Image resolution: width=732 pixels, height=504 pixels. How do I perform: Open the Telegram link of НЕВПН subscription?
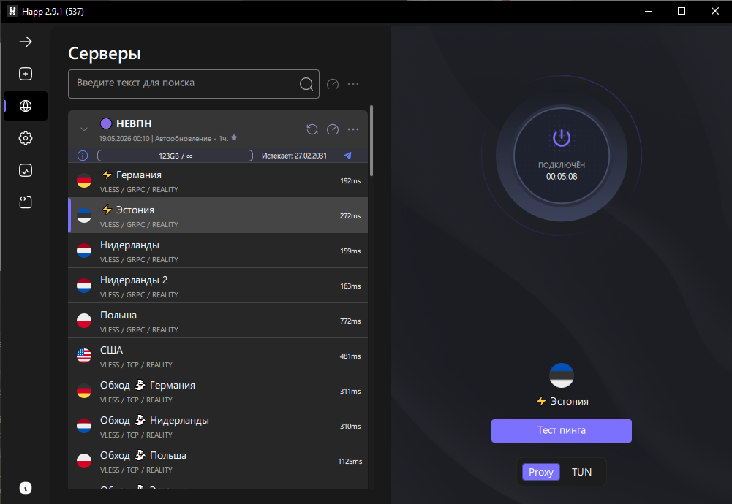pos(348,156)
